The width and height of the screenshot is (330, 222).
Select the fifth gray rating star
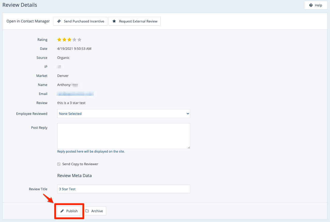pos(79,40)
